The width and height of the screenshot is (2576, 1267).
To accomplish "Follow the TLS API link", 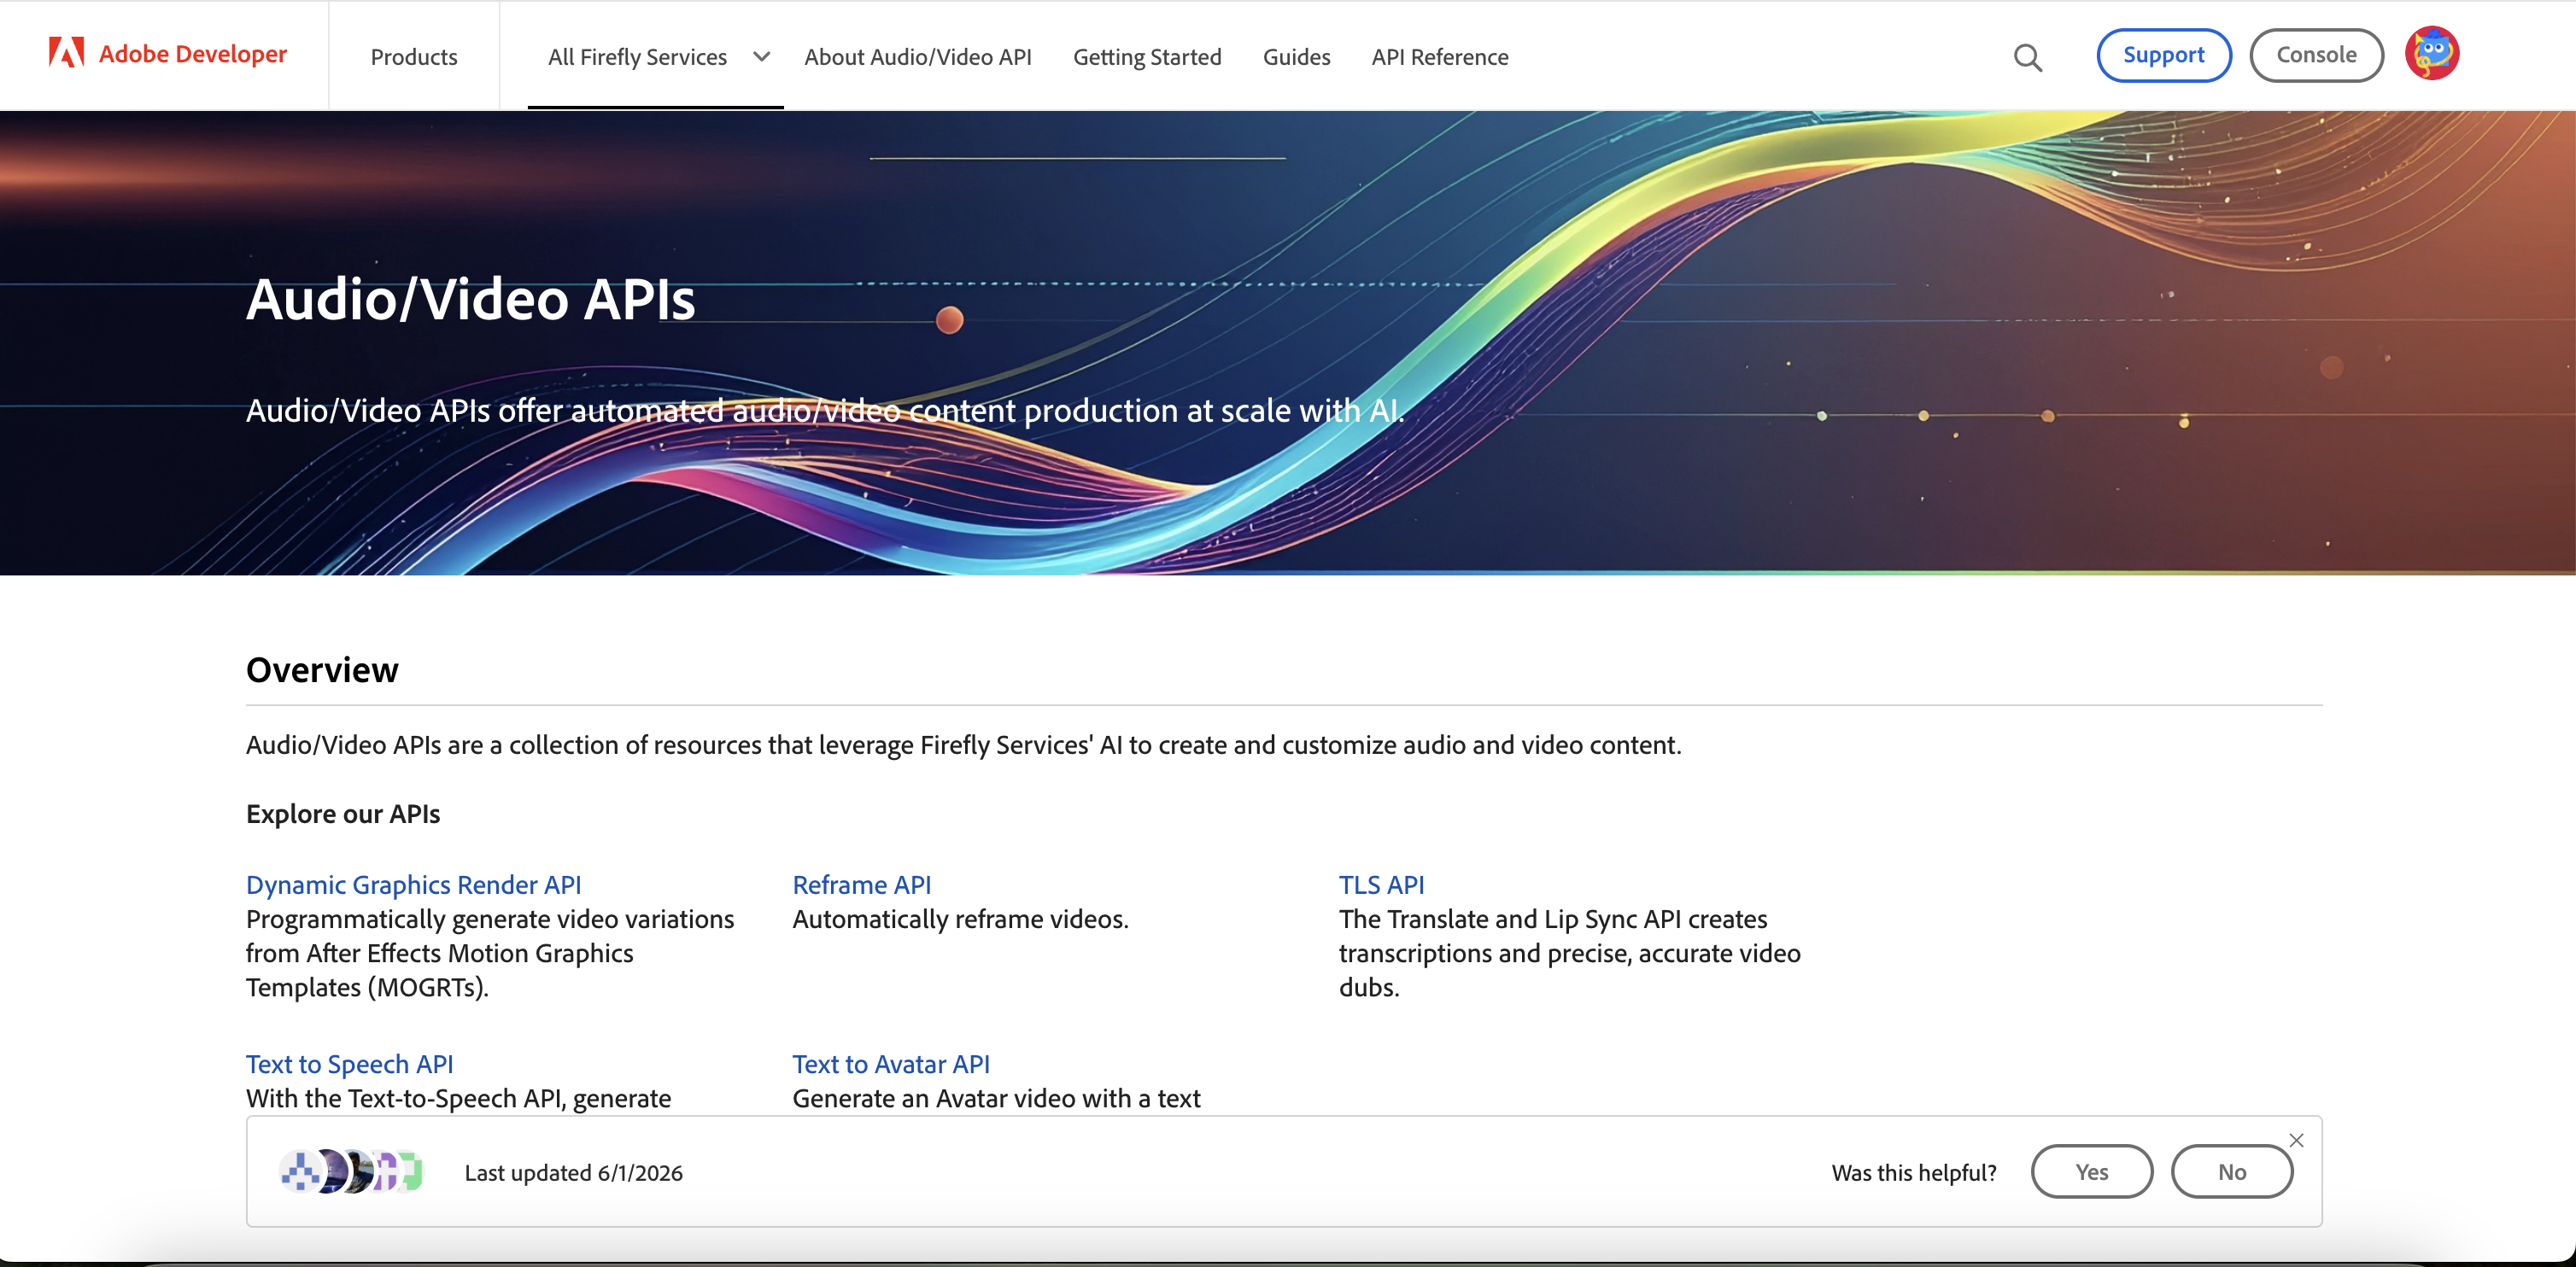I will pyautogui.click(x=1381, y=885).
